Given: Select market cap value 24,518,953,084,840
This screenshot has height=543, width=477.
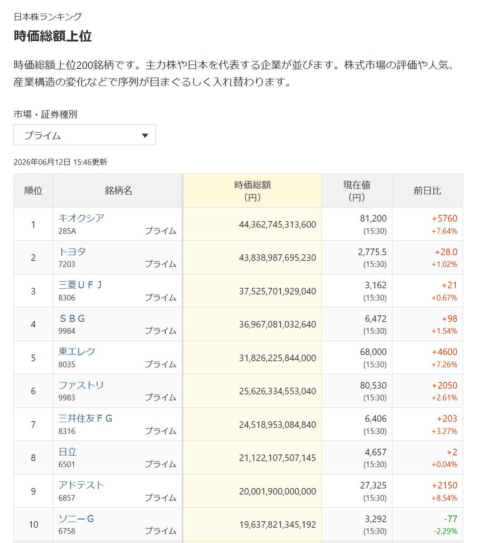Looking at the screenshot, I should tap(278, 424).
